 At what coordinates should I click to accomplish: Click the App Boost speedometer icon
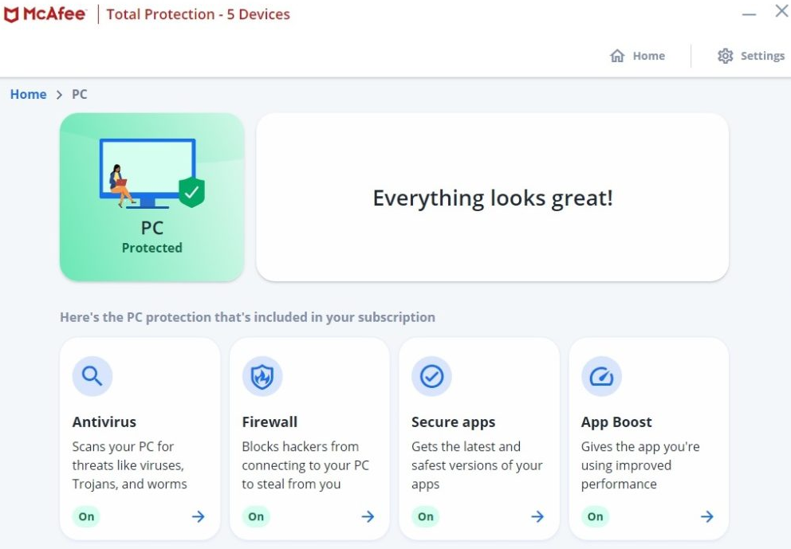[x=601, y=376]
